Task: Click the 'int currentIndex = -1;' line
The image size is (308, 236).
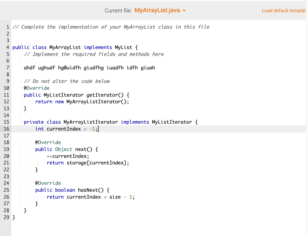Action: pos(66,129)
